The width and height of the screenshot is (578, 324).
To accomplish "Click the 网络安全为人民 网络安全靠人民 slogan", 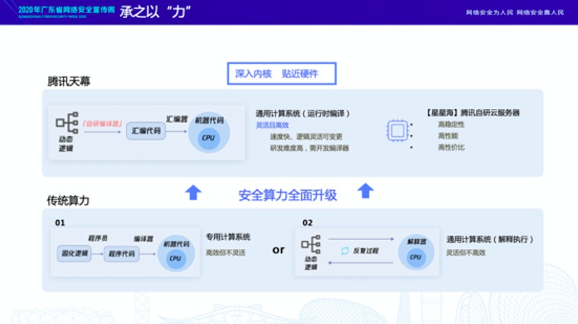I will 515,13.
